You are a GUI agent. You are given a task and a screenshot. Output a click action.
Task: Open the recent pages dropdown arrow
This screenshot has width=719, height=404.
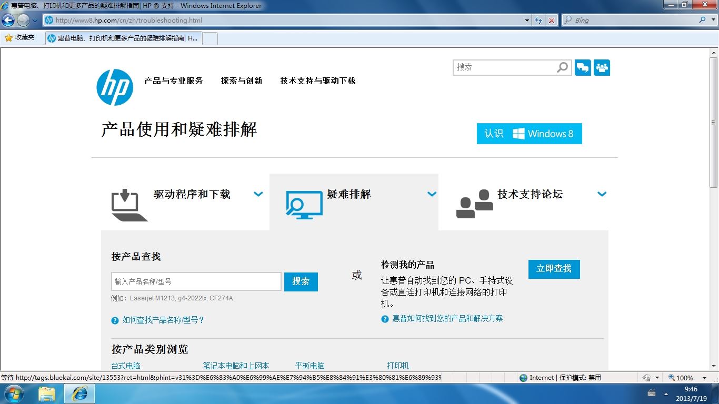pos(35,21)
